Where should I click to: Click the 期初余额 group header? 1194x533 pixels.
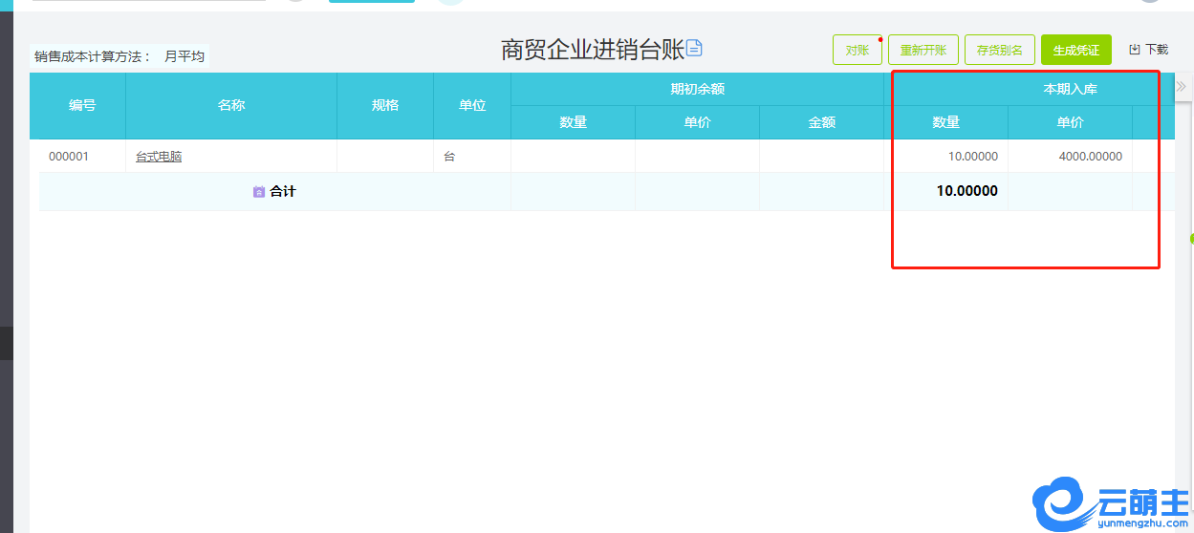pyautogui.click(x=697, y=89)
